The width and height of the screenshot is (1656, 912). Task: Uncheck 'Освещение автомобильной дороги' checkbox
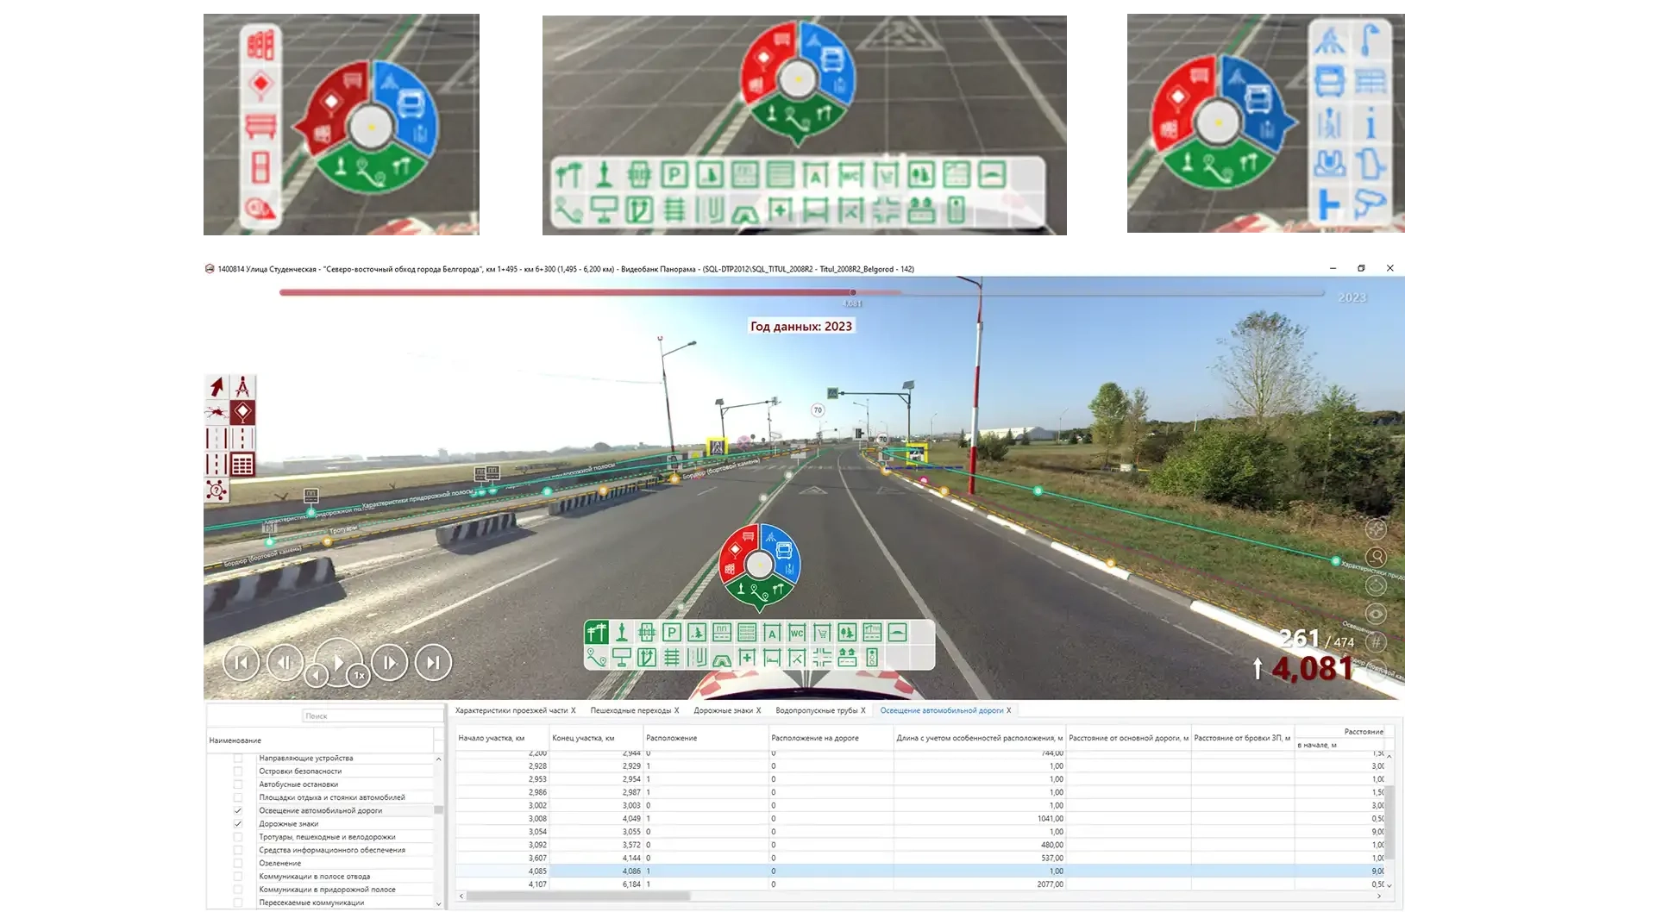[238, 811]
